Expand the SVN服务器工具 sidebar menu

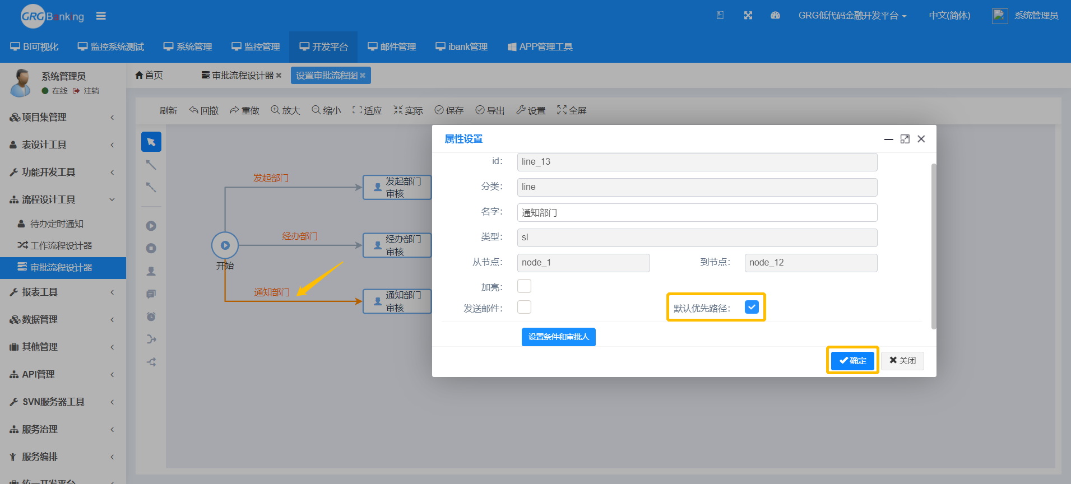pyautogui.click(x=63, y=402)
